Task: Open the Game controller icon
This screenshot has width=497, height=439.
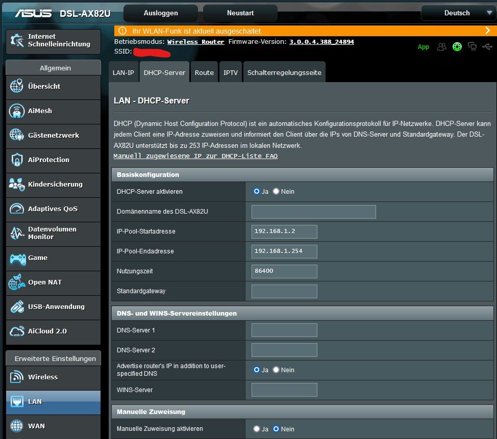Action: tap(18, 259)
